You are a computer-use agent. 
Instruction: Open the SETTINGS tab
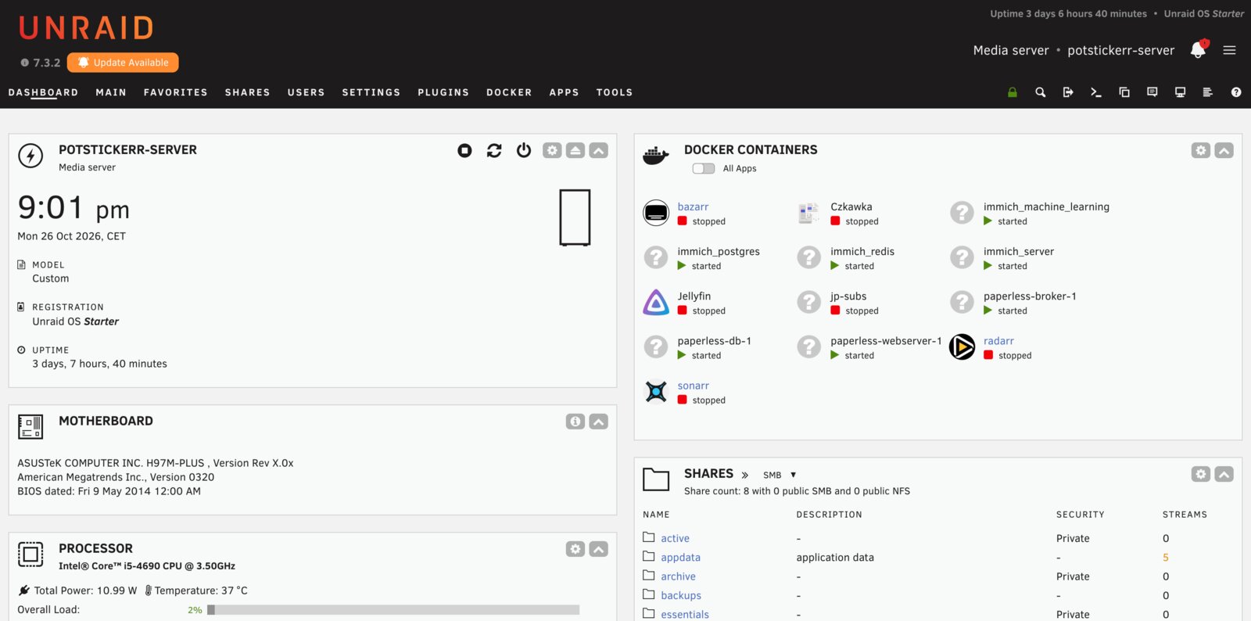coord(371,92)
